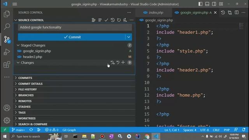The image size is (249, 140).
Task: Open the Manage settings gear
Action: tap(7, 120)
